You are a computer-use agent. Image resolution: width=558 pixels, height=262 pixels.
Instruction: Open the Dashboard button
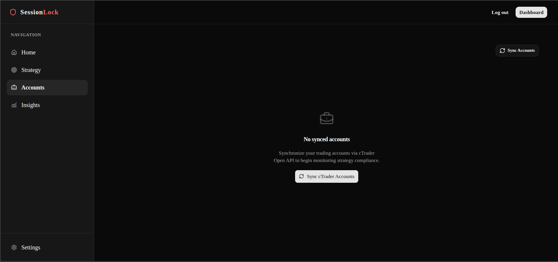pos(531,12)
